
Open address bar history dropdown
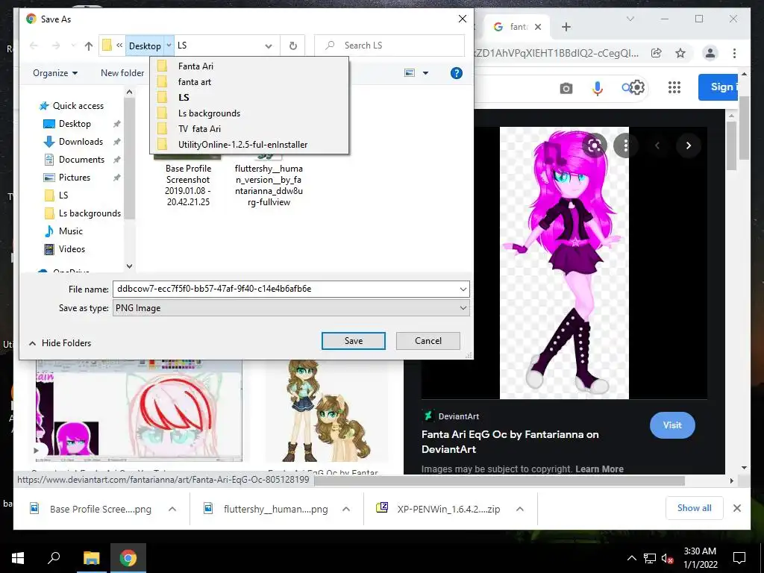[x=269, y=46]
